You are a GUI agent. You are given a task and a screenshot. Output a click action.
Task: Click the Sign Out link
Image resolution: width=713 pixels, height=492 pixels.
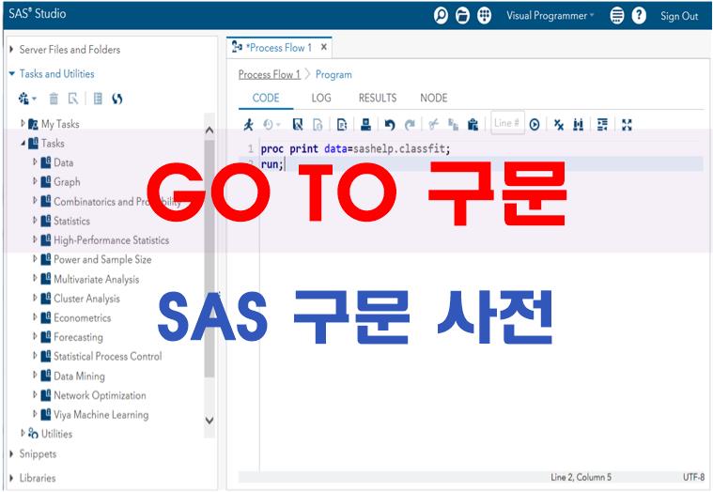coord(679,16)
